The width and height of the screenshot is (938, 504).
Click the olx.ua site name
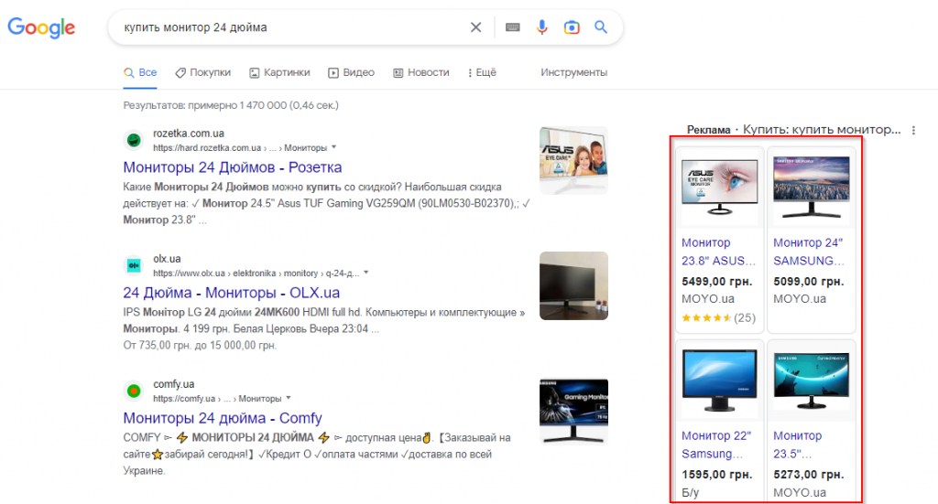[167, 259]
